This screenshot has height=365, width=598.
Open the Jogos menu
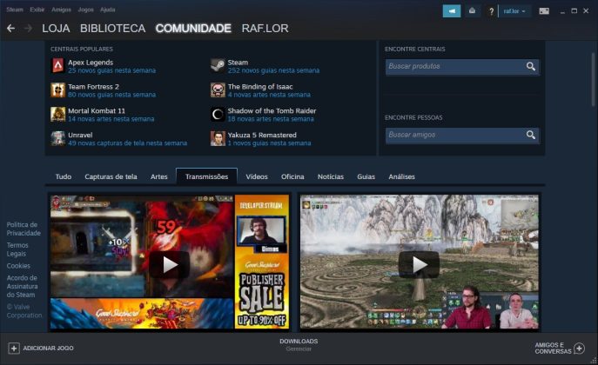tap(85, 10)
